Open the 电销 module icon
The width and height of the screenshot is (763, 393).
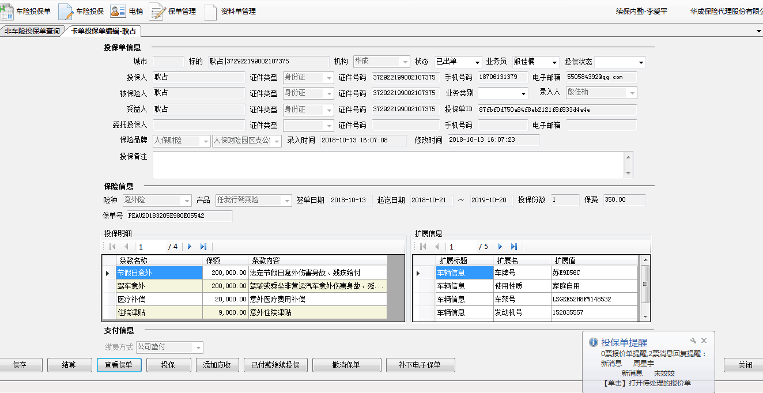pyautogui.click(x=118, y=11)
